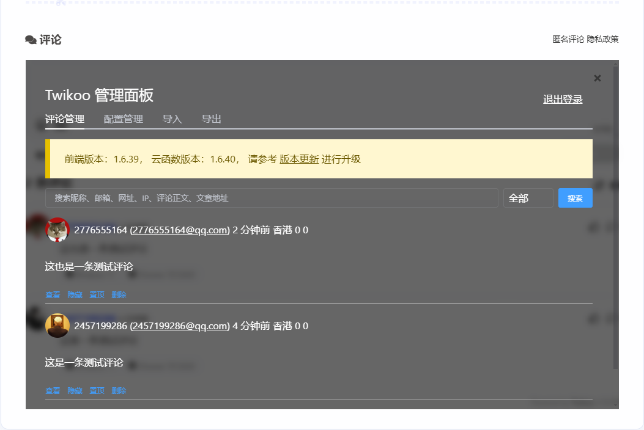The width and height of the screenshot is (644, 430).
Task: Click the cat avatar of 2776555164
Action: pyautogui.click(x=57, y=230)
